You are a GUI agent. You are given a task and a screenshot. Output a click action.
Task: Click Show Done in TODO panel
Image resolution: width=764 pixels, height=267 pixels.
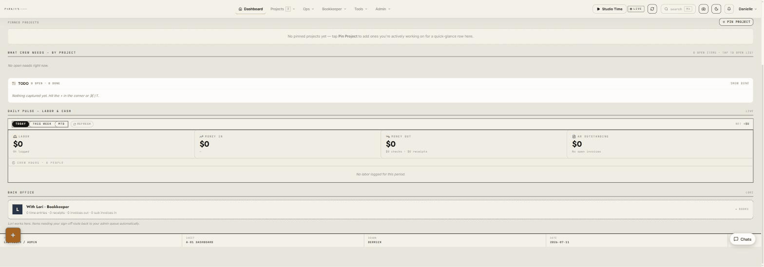740,83
